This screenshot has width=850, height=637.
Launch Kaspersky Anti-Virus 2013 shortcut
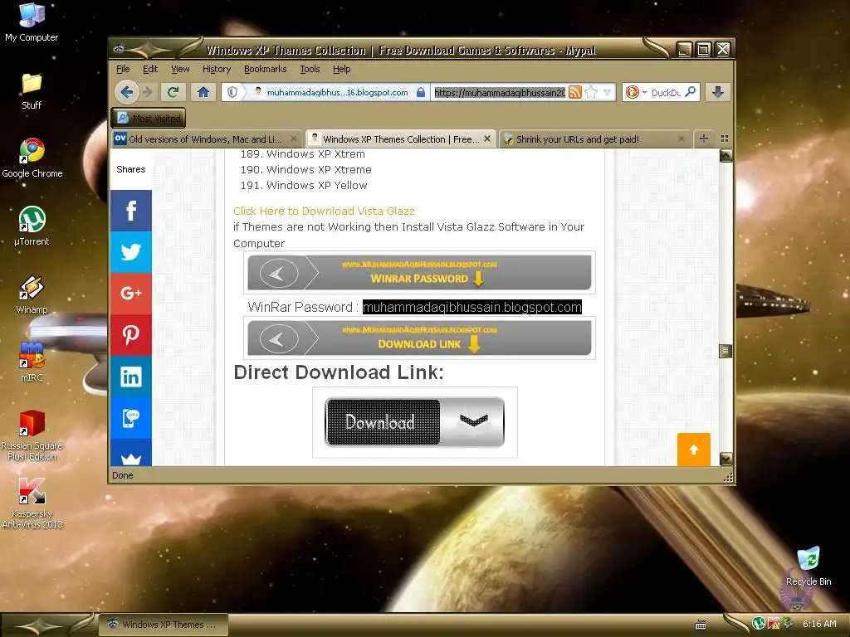32,503
